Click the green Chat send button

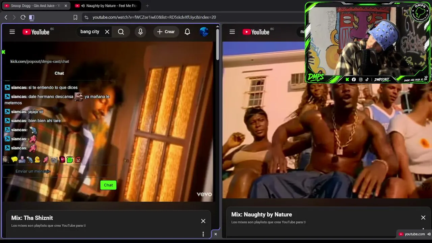click(108, 185)
